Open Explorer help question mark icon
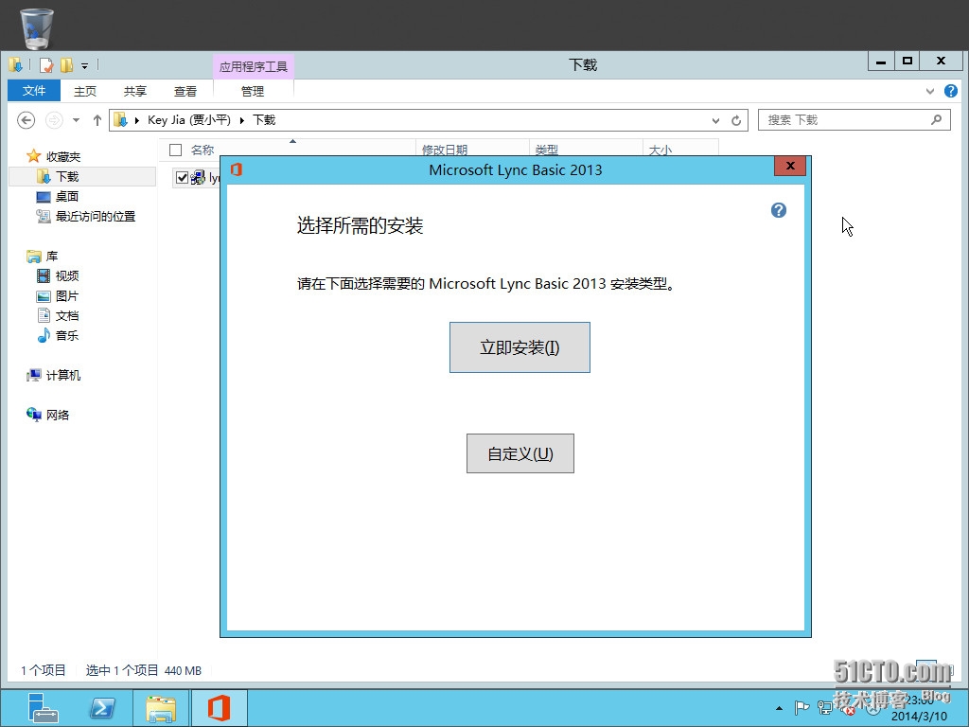Image resolution: width=969 pixels, height=727 pixels. point(951,91)
